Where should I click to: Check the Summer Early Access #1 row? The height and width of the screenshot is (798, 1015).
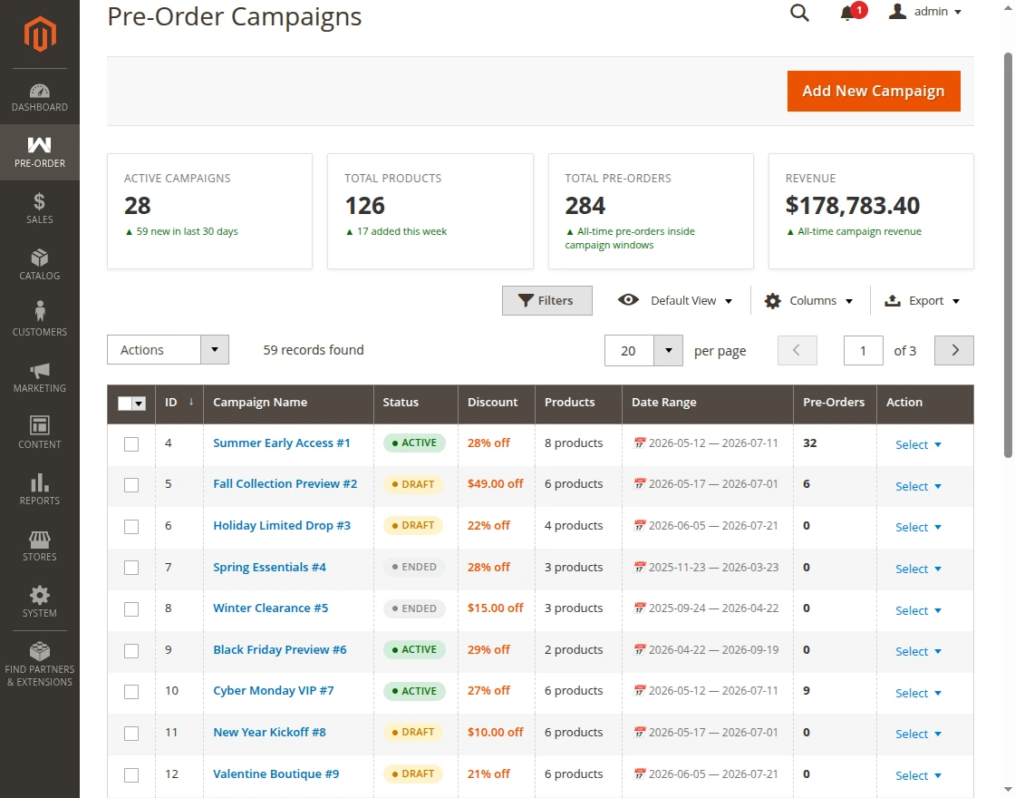pyautogui.click(x=131, y=443)
